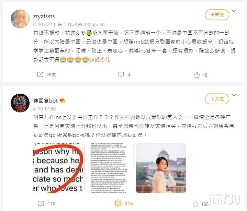View the woman portrait photo thumbnail

tap(161, 168)
